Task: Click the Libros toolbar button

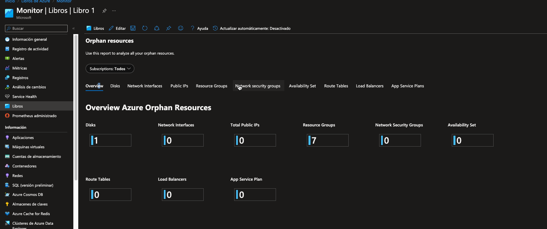Action: click(x=95, y=28)
